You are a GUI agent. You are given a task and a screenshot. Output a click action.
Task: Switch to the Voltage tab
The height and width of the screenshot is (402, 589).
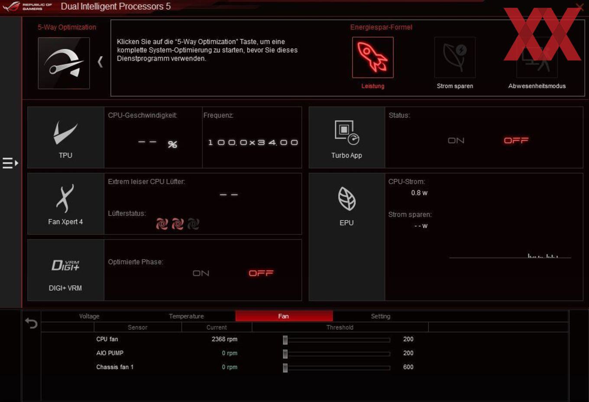(89, 316)
